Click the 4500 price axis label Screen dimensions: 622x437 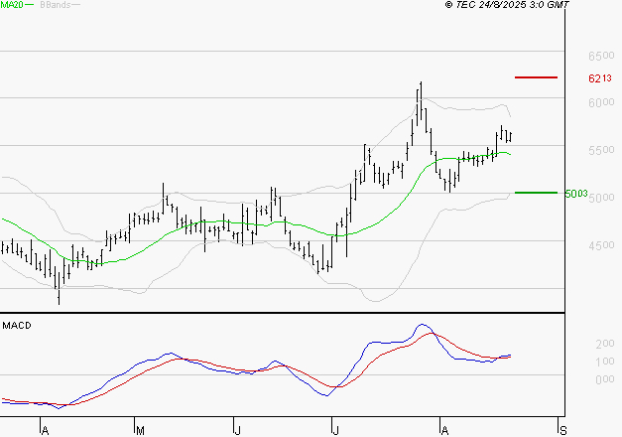tap(601, 245)
